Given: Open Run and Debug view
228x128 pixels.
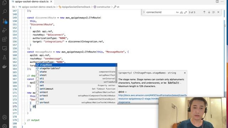Looking at the screenshot, I should coord(5,30).
